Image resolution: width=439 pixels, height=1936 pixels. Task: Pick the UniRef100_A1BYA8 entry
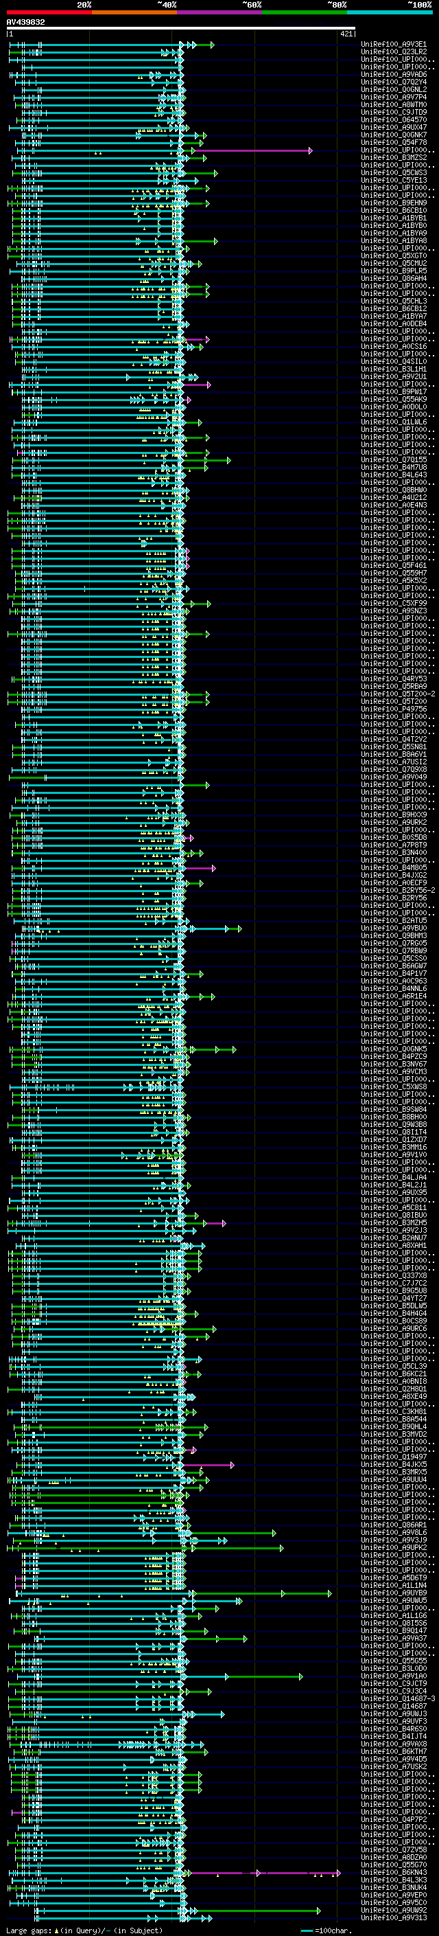click(394, 240)
